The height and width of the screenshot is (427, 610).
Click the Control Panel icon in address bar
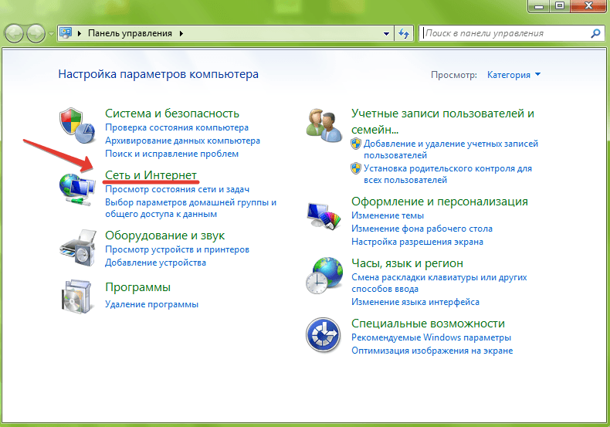click(66, 33)
